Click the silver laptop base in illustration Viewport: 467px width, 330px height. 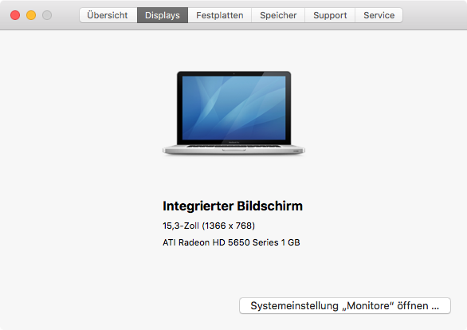click(x=233, y=149)
